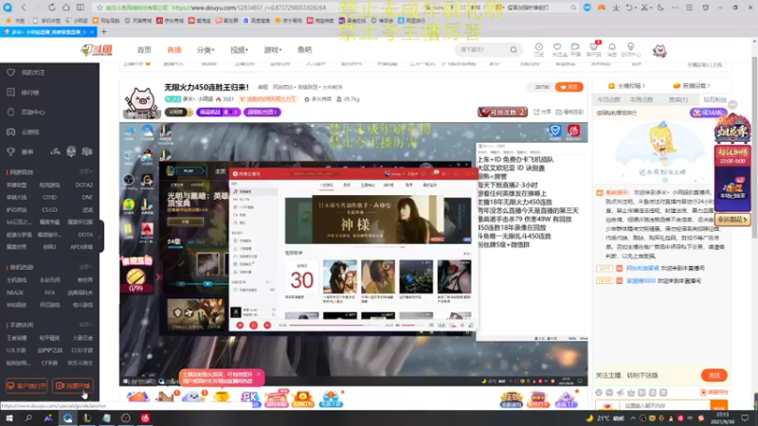758x426 pixels.
Task: Open a new browser tab
Action: [x=103, y=32]
